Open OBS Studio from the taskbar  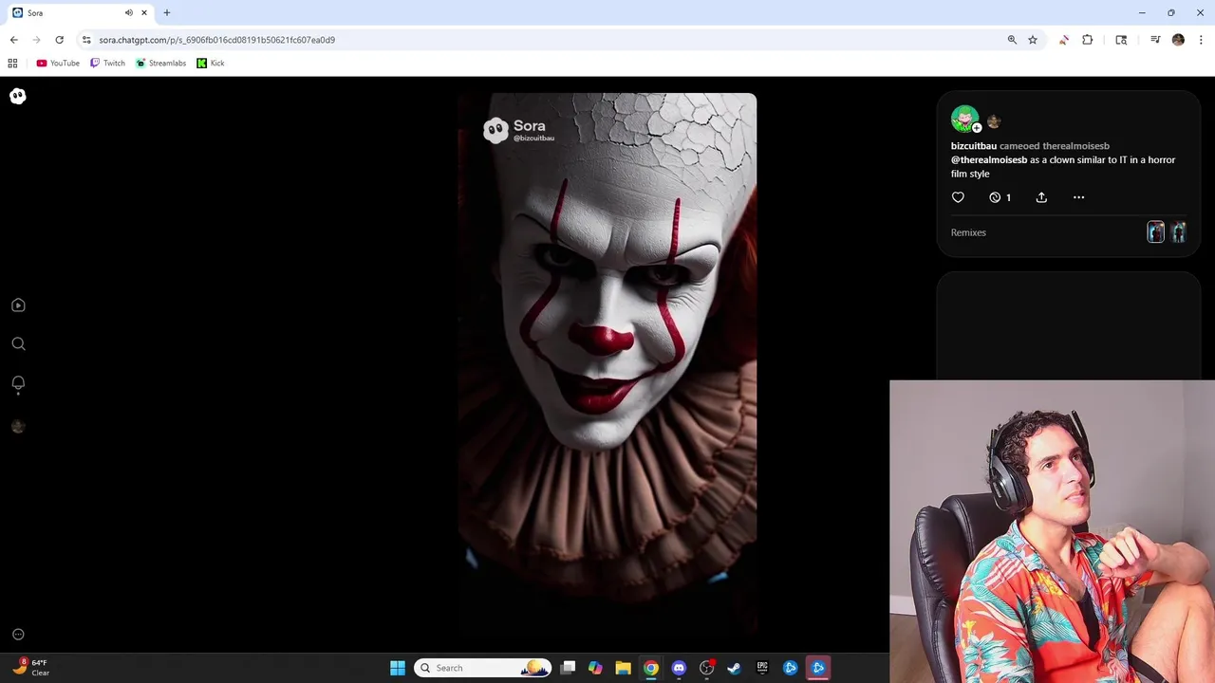(706, 668)
